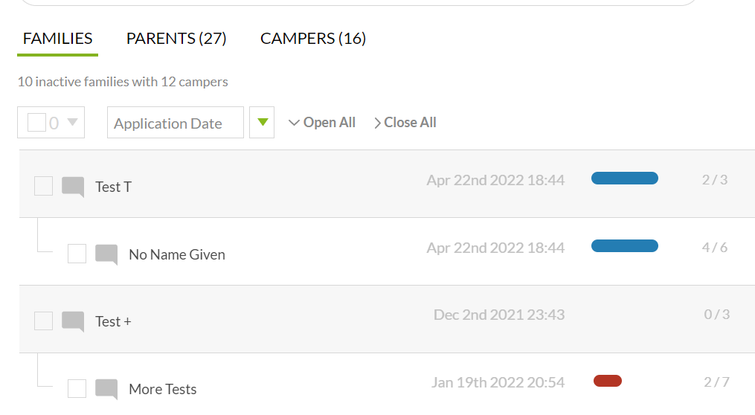The image size is (755, 415).
Task: Switch to the PARENTS (27) tab
Action: point(176,38)
